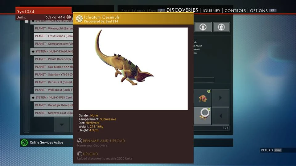This screenshot has width=296, height=166.
Task: Click the Options key icon beside Return
Action: pyautogui.click(x=278, y=150)
